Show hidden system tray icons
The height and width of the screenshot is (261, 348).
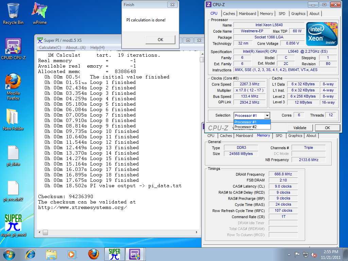tap(289, 255)
